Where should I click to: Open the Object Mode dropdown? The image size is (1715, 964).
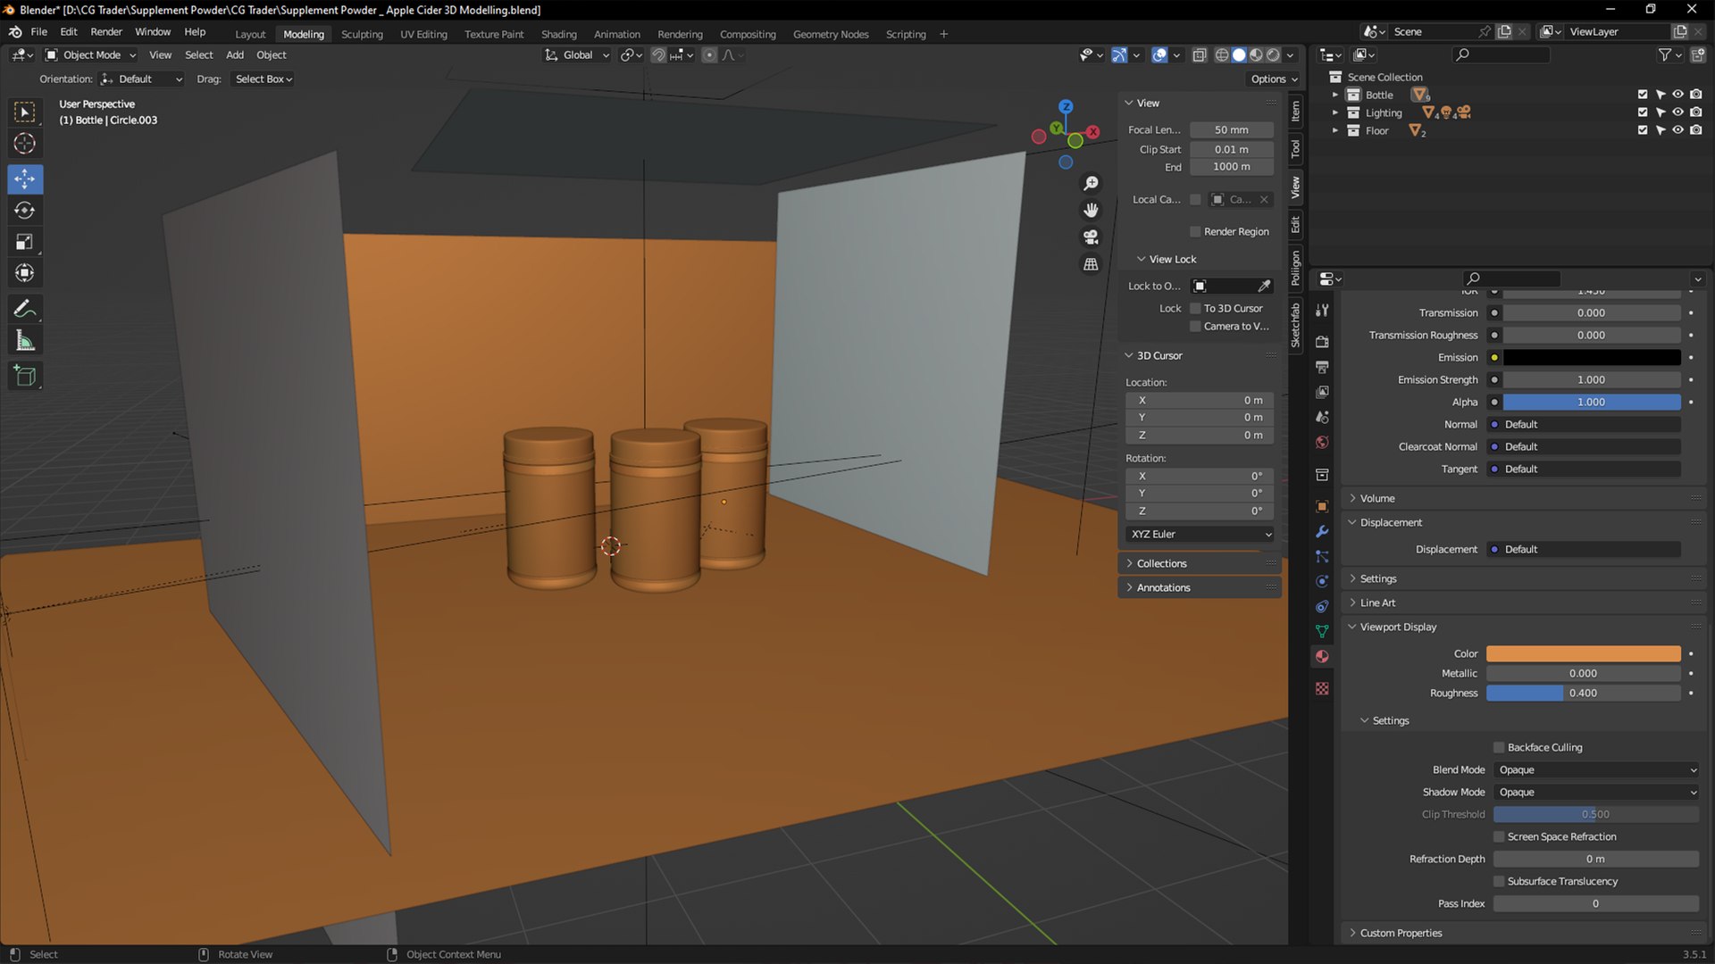[x=91, y=55]
